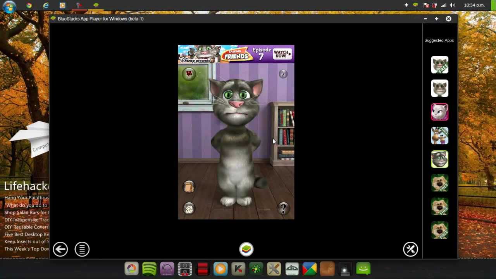Open the orange play media player in the dock

220,269
